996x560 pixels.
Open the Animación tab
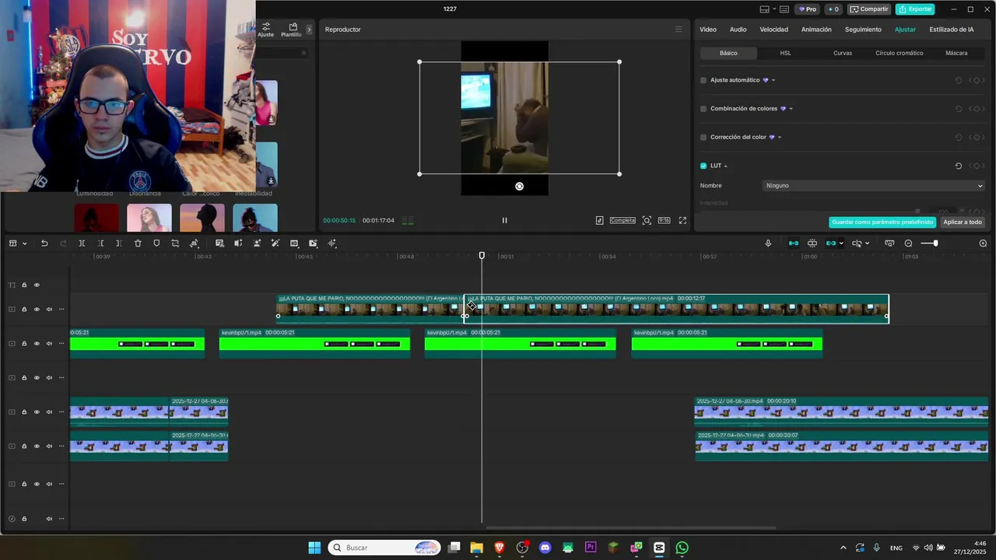[816, 30]
